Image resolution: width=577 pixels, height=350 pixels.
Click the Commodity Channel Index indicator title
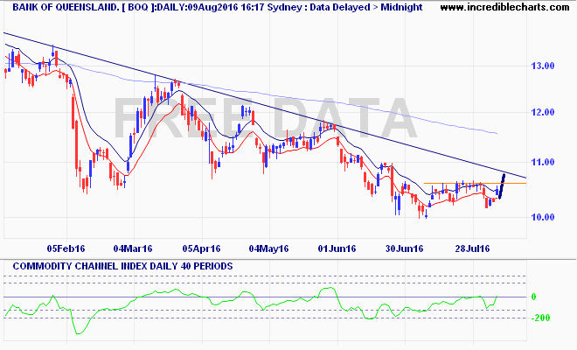123,266
